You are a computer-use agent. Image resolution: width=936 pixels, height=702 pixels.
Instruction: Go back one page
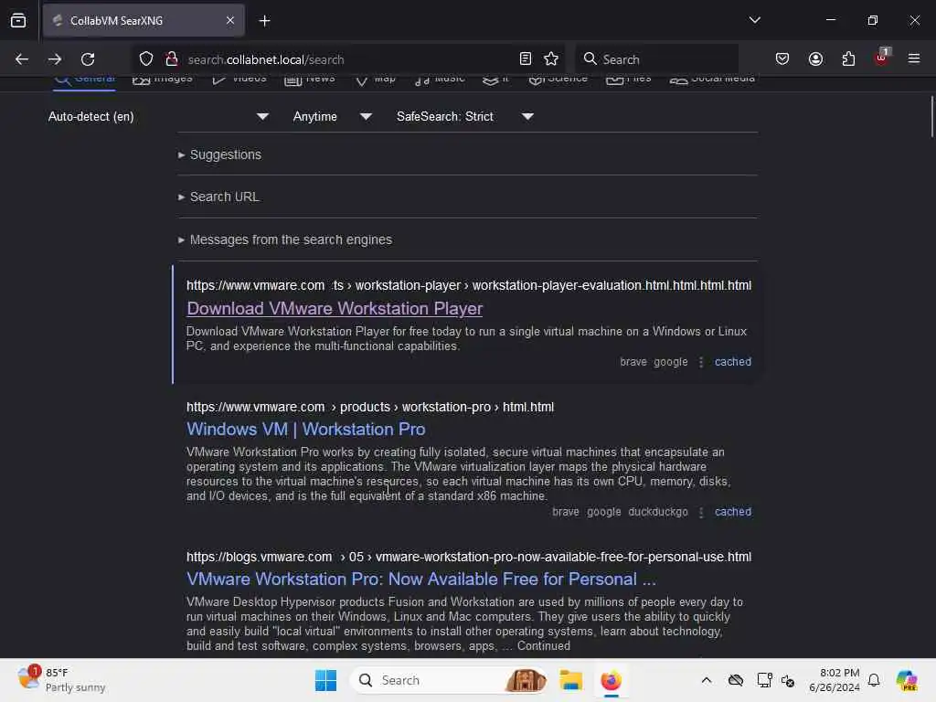(x=22, y=59)
